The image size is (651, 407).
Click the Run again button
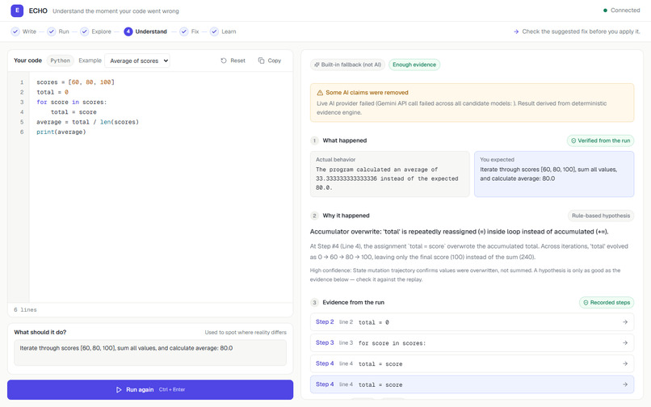150,389
